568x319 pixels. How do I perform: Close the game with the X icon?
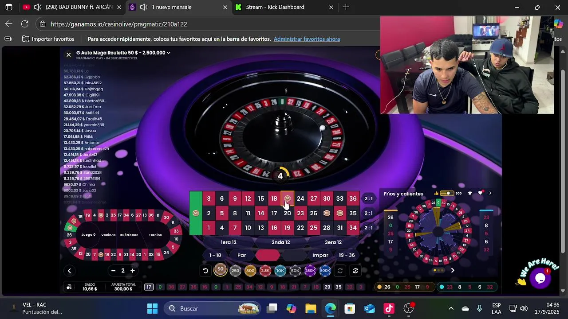pyautogui.click(x=68, y=54)
